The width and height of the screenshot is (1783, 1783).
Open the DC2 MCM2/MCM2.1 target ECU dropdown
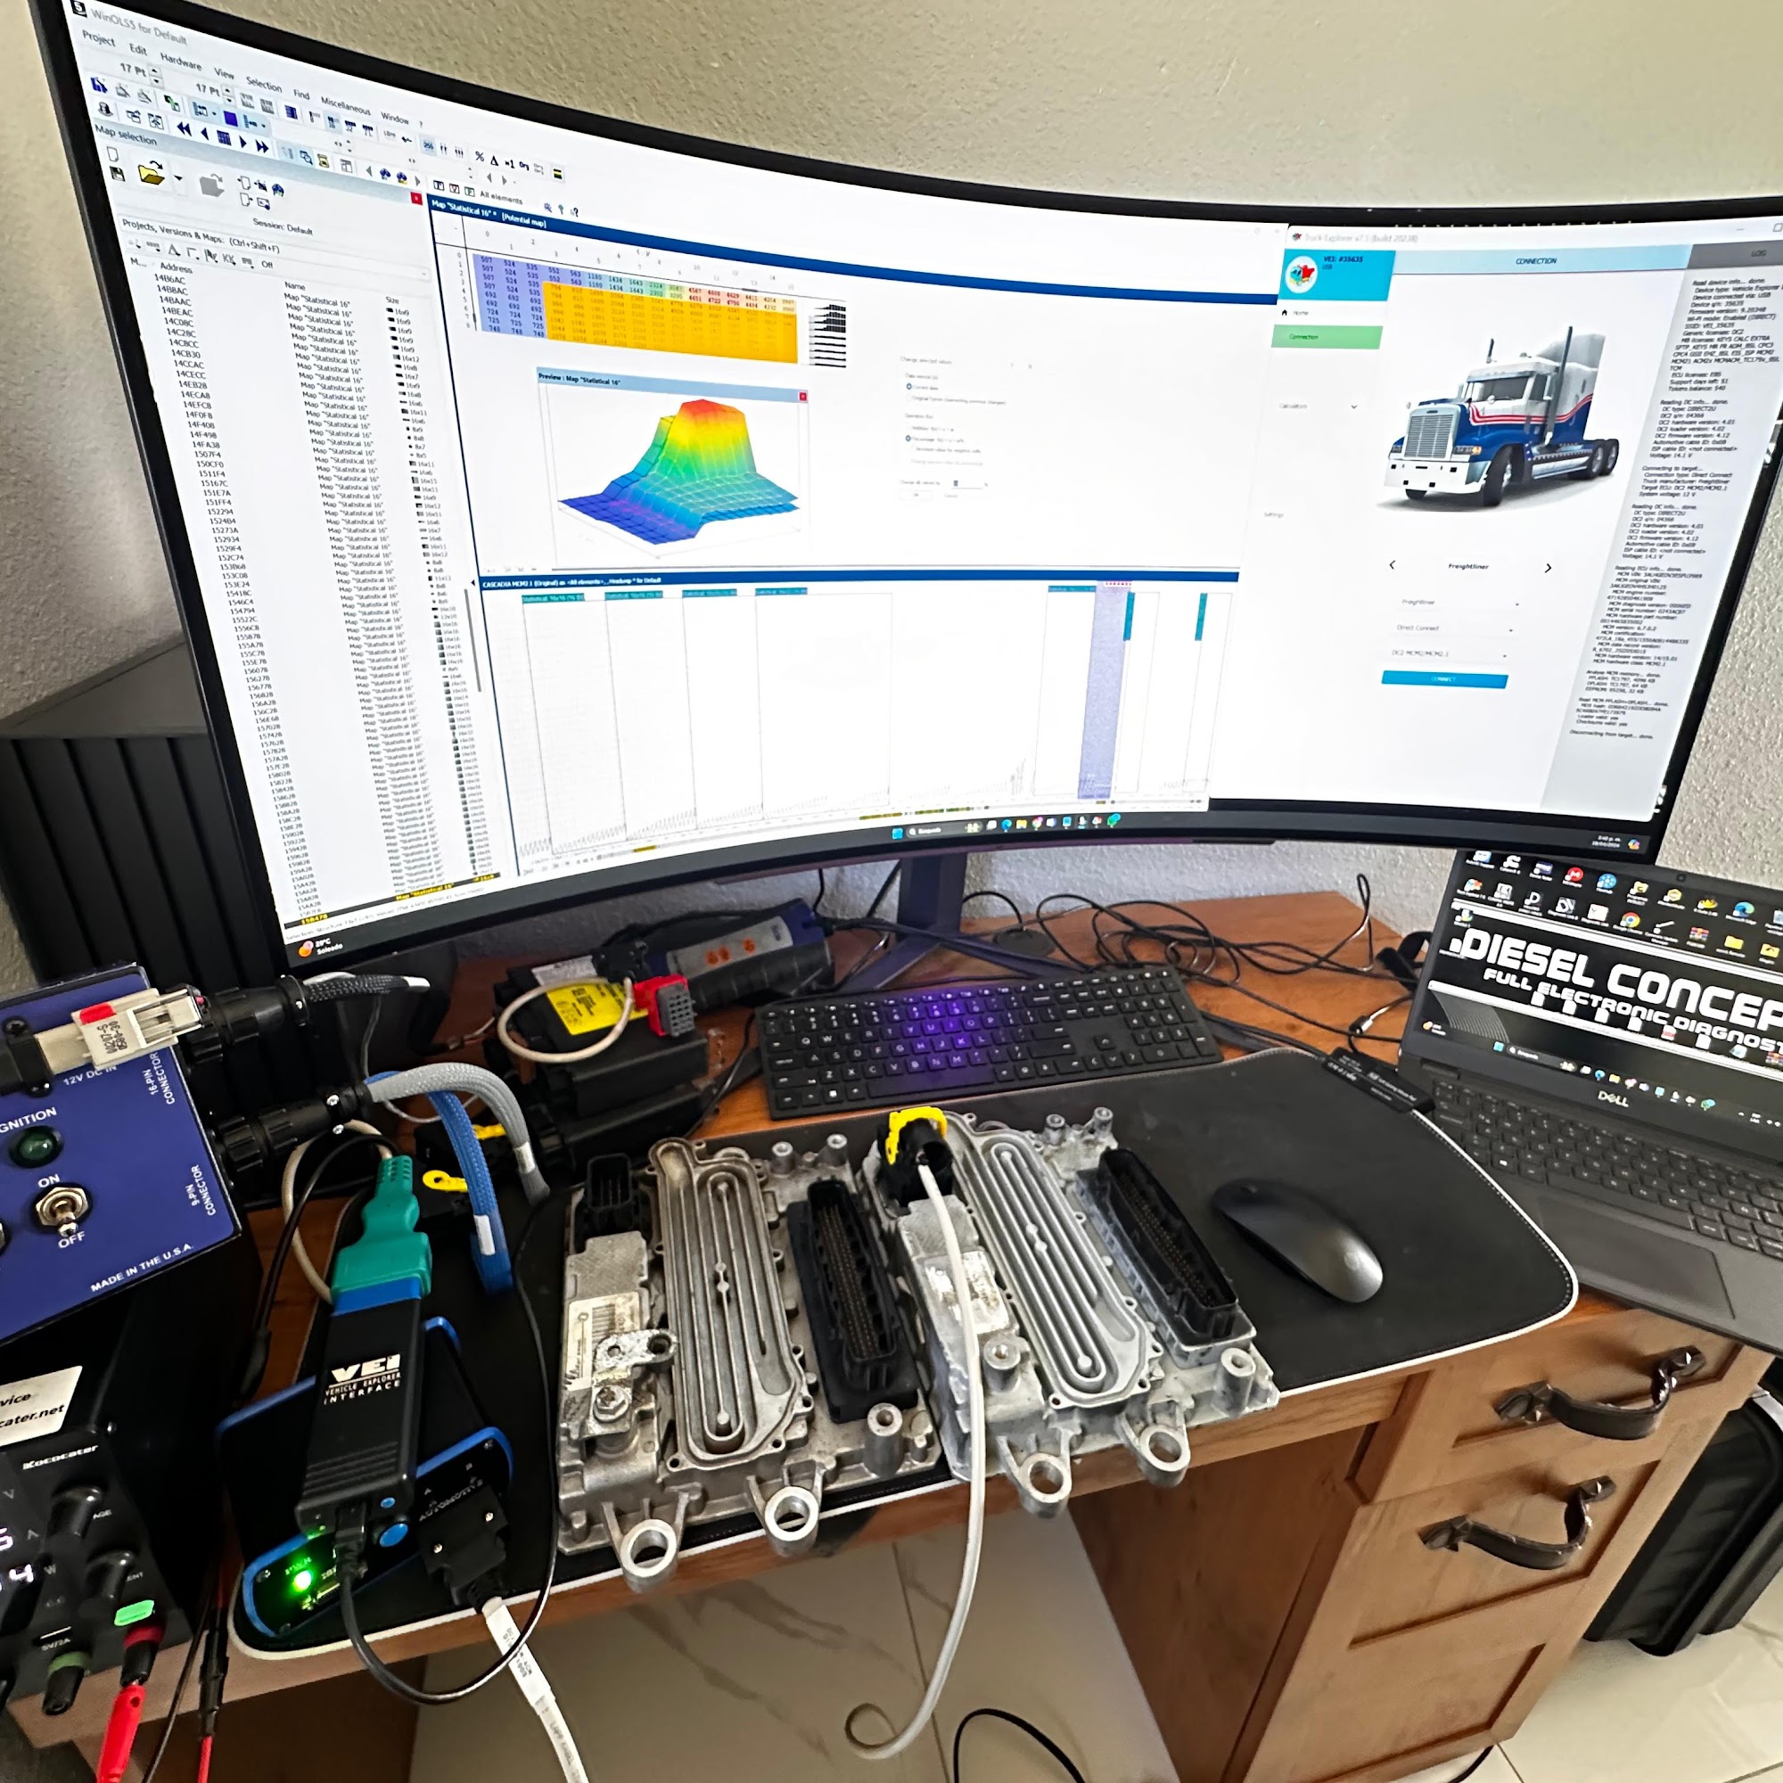(x=1449, y=654)
